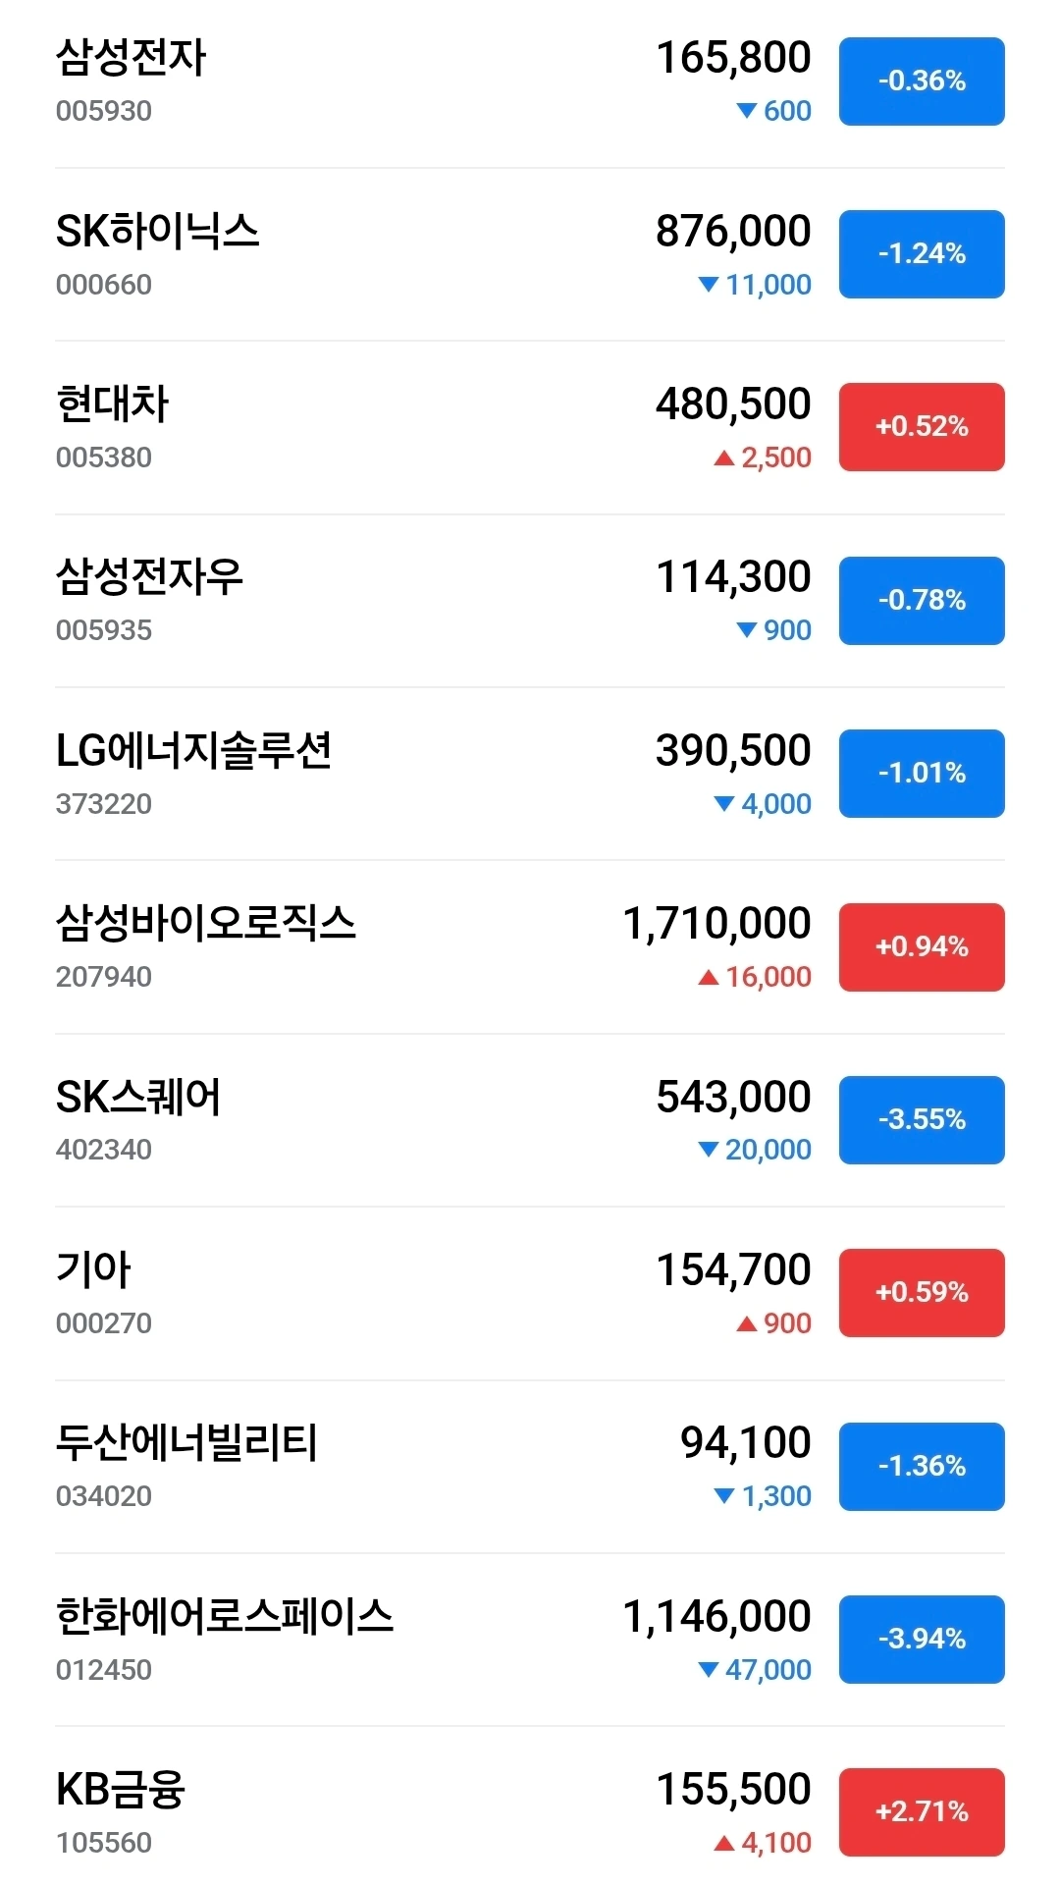Open SK스퀘어 stock details
The height and width of the screenshot is (1886, 1060).
pos(530,1120)
